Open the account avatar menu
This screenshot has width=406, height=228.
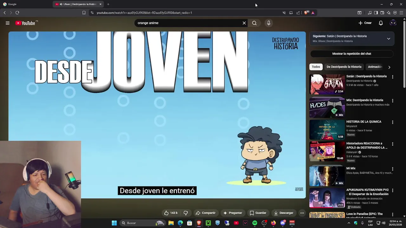point(393,23)
